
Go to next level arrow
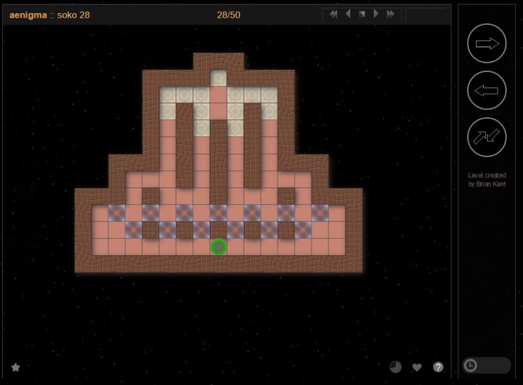click(376, 14)
